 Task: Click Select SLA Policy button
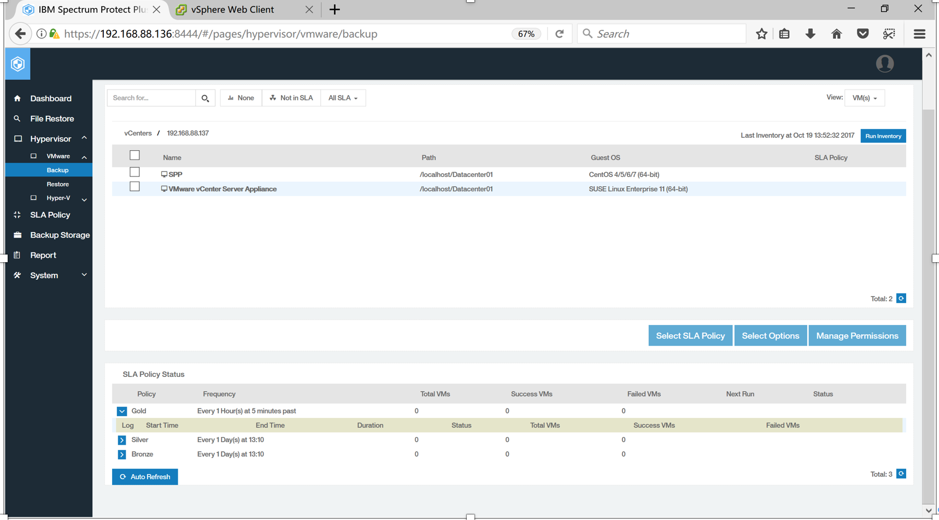click(x=690, y=336)
